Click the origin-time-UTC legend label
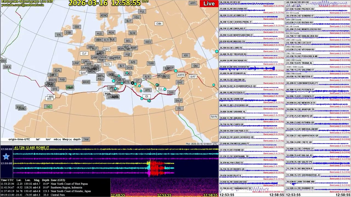 19,139
